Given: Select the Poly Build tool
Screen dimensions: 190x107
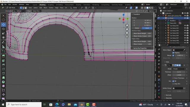Looking at the screenshot, I should (3, 78).
